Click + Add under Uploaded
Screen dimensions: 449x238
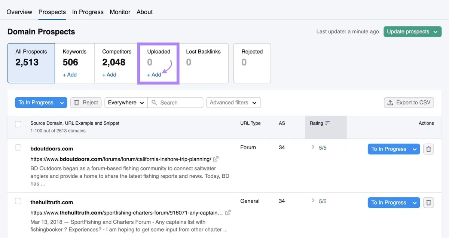tap(154, 75)
